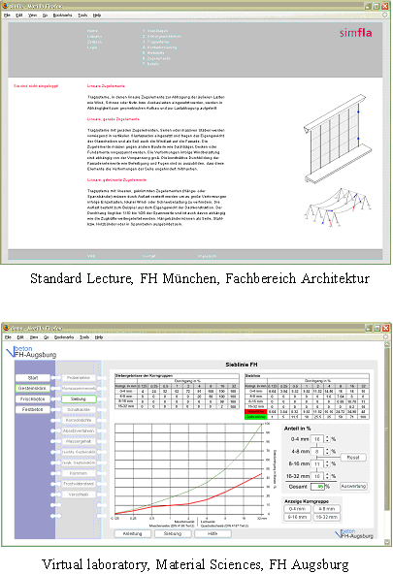
Task: Click the beton FH-Augsburg logo at top left
Action: (x=31, y=351)
